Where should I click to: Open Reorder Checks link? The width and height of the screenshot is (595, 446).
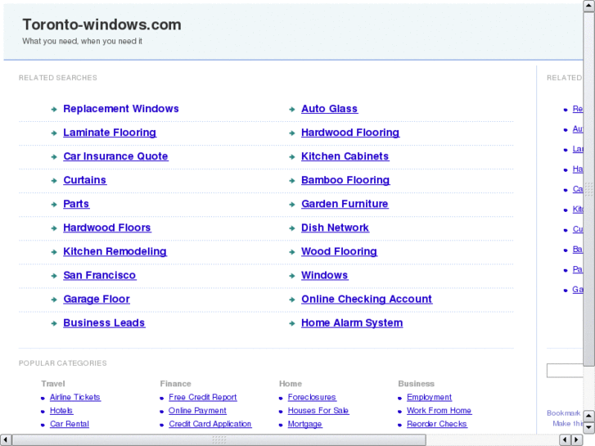437,424
